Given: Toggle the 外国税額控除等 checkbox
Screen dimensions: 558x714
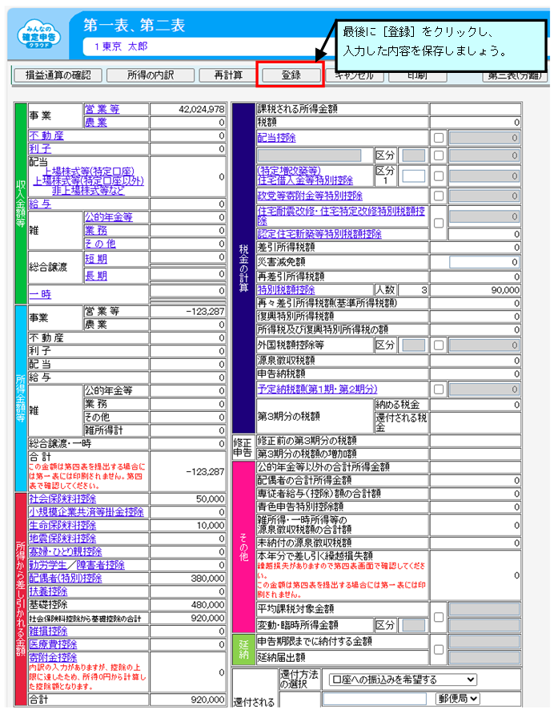Looking at the screenshot, I should pyautogui.click(x=439, y=345).
